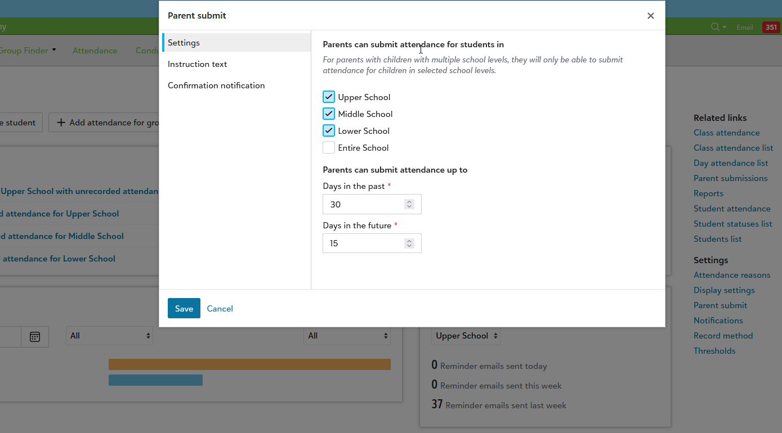The width and height of the screenshot is (782, 433).
Task: Save the parent submit settings
Action: click(184, 308)
